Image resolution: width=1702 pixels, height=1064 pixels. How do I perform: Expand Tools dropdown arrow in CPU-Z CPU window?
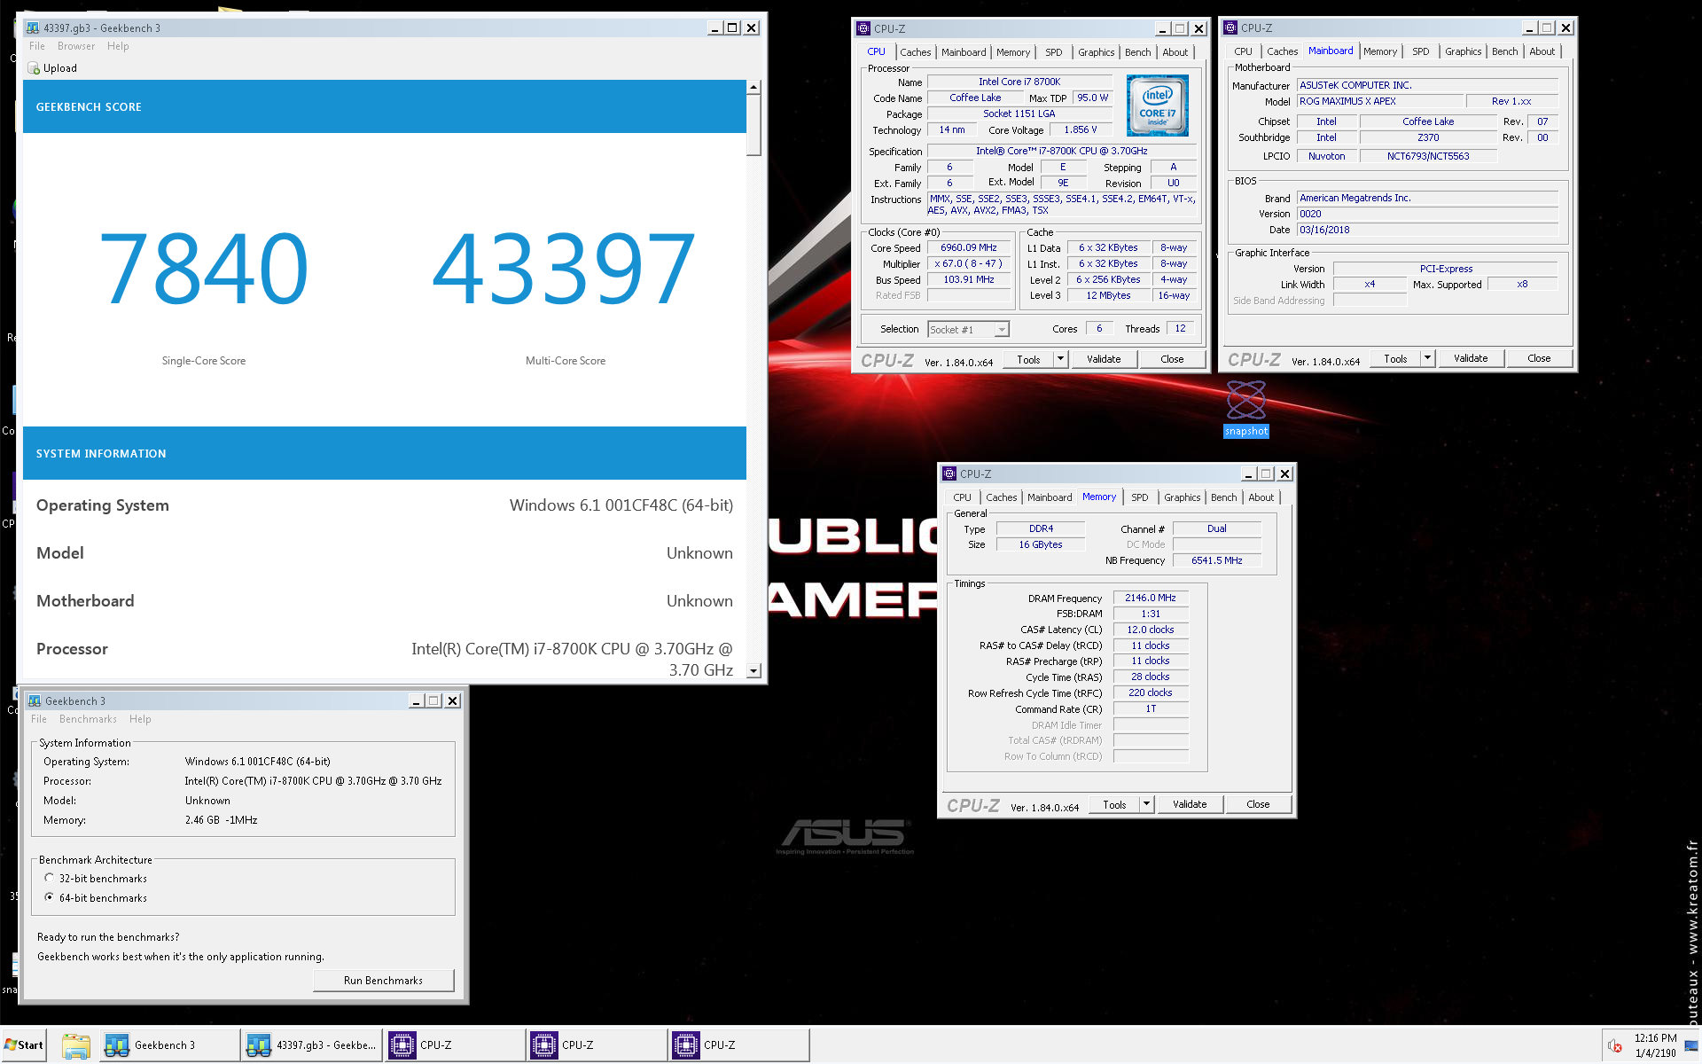pyautogui.click(x=1060, y=359)
